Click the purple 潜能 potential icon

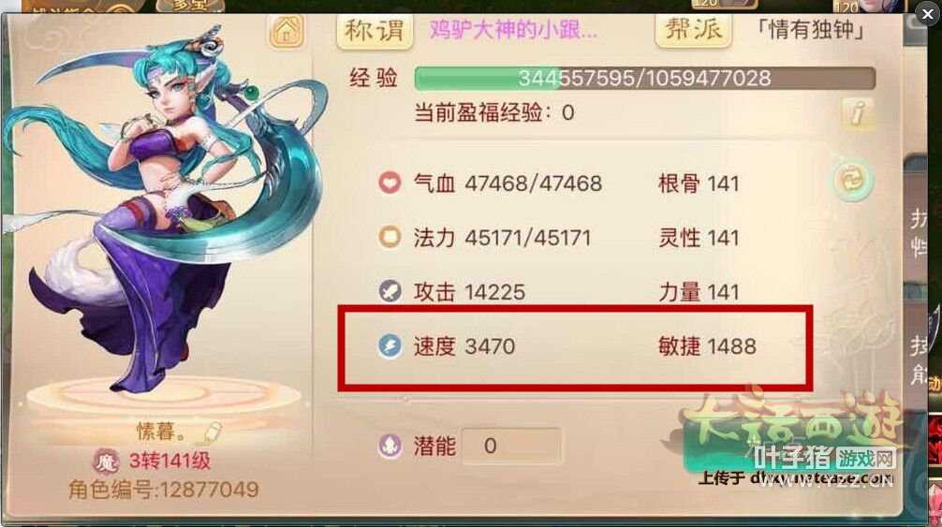click(x=390, y=446)
